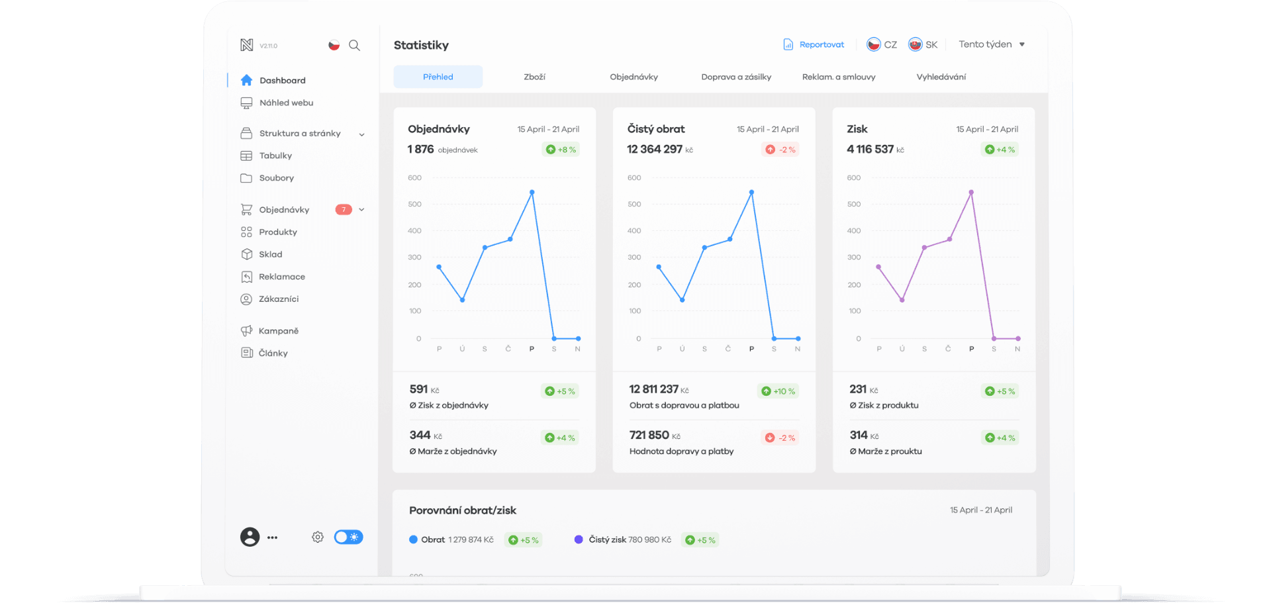The height and width of the screenshot is (603, 1271).
Task: Toggle the light/dark theme switch
Action: click(348, 537)
